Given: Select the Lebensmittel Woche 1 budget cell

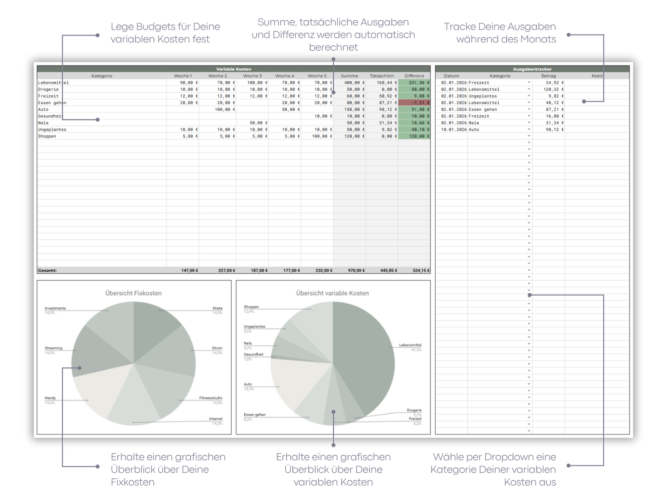Looking at the screenshot, I should 183,83.
